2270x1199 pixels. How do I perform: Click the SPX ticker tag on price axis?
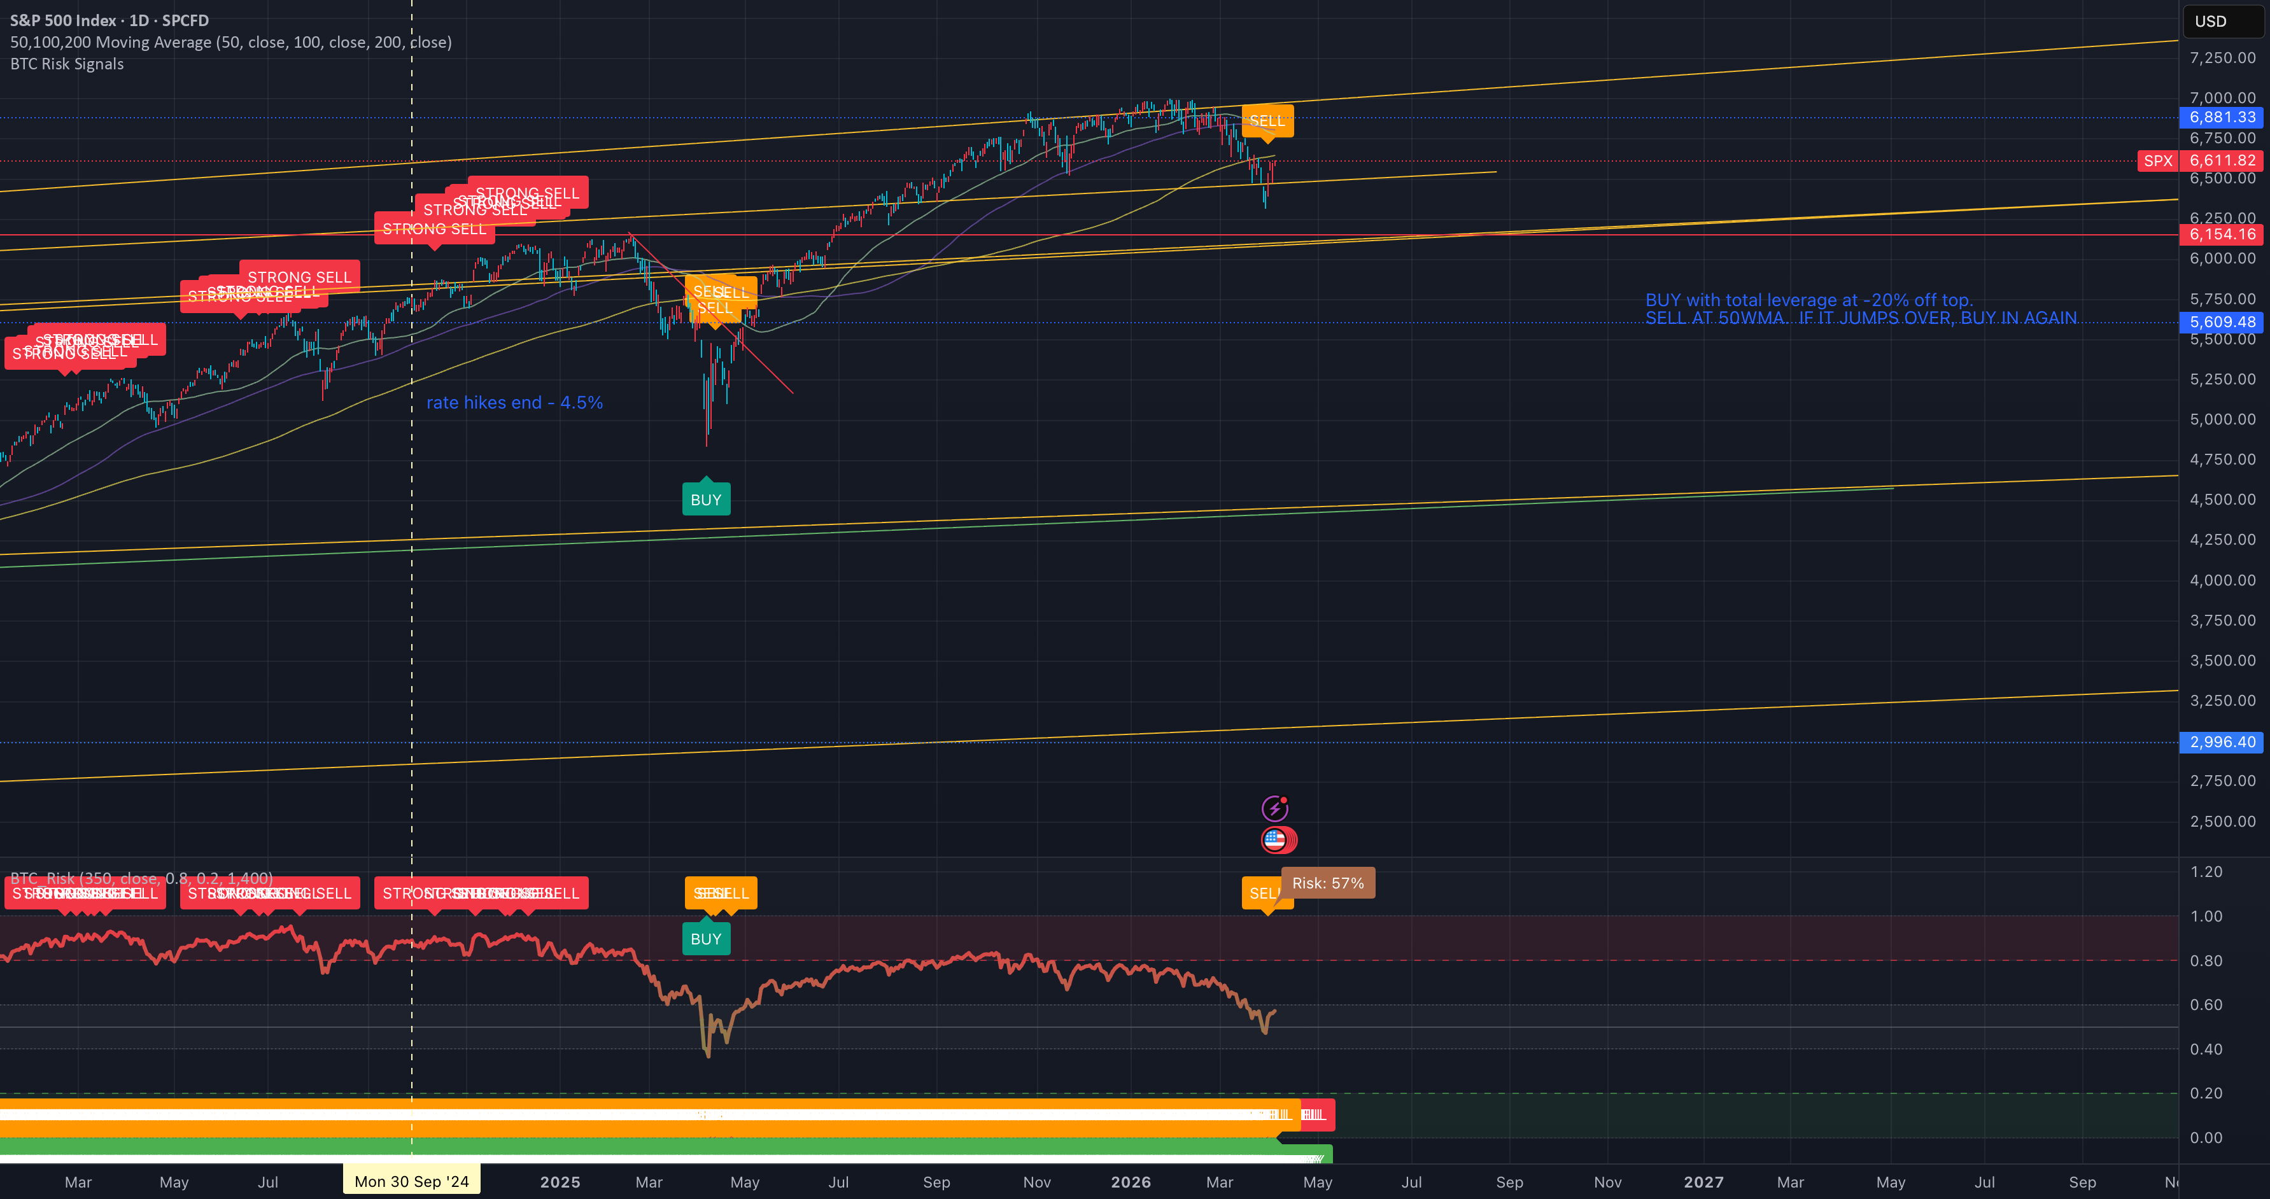pos(2158,160)
